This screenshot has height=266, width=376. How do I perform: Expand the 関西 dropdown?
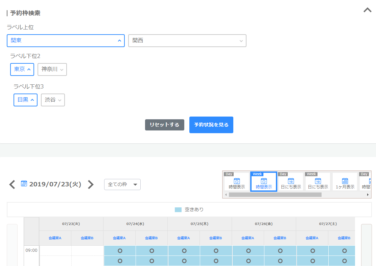coord(187,41)
